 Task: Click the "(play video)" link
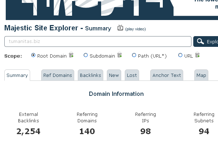point(136,29)
